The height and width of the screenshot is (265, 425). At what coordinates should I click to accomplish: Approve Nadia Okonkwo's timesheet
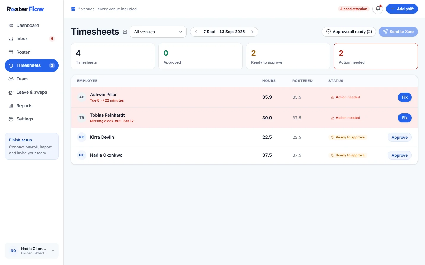(399, 155)
